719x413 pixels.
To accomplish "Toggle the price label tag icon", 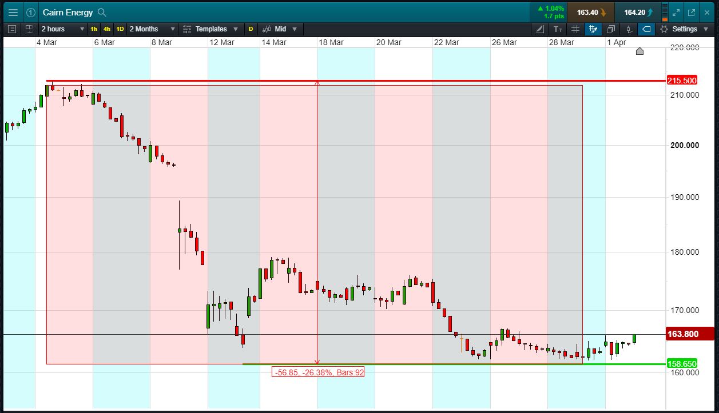I will 646,29.
